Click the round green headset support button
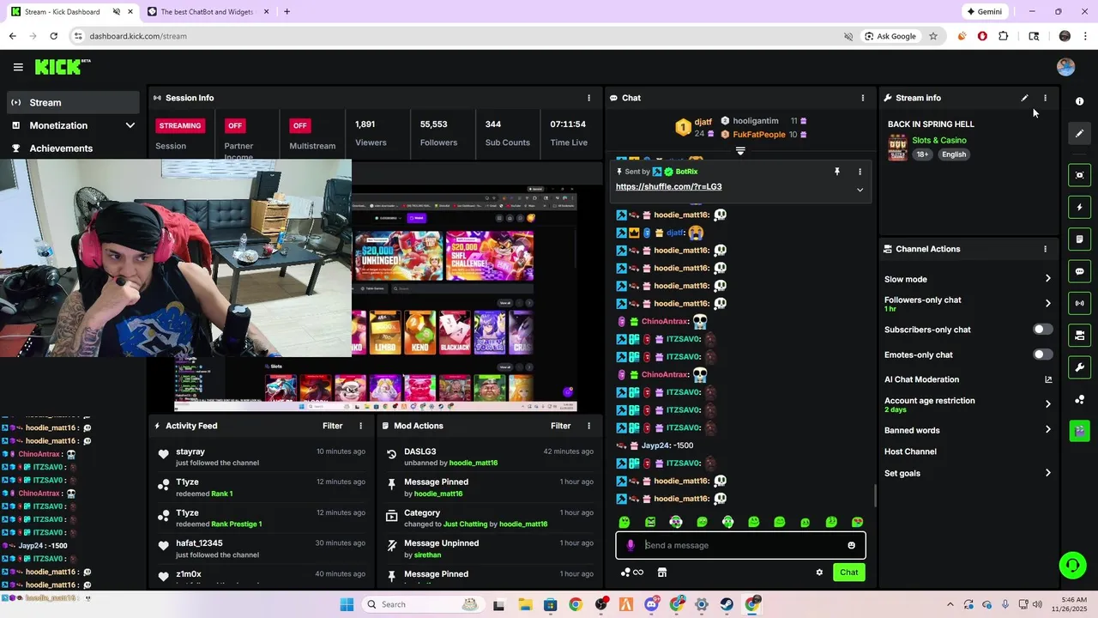Viewport: 1098px width, 618px height. (1072, 565)
